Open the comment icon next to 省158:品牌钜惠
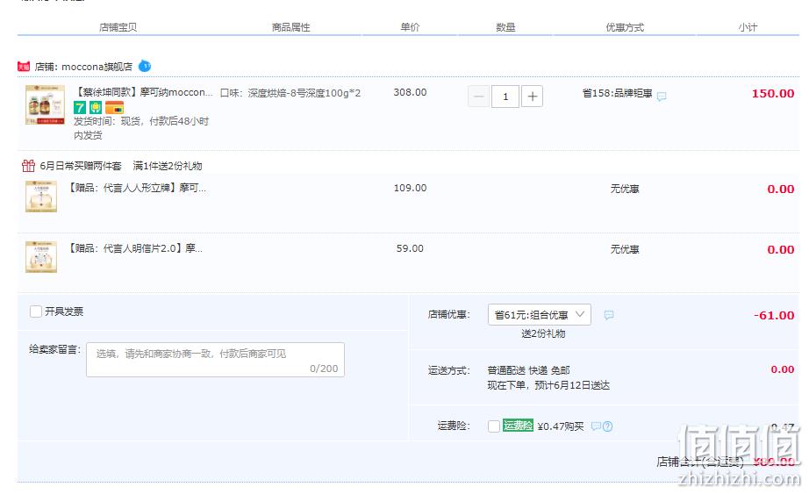 click(x=662, y=97)
